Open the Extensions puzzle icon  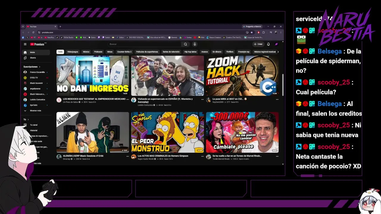click(263, 32)
